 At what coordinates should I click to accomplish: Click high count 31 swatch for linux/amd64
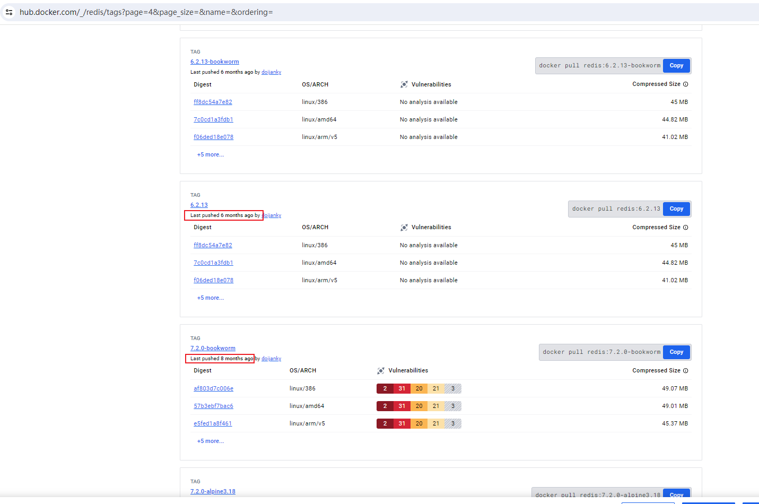402,406
